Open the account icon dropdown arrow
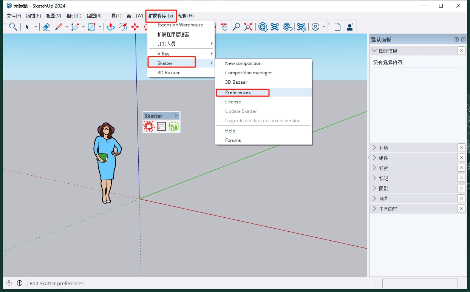 pyautogui.click(x=324, y=27)
